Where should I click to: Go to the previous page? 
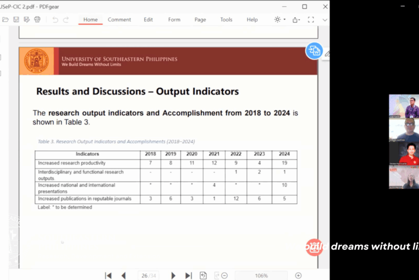pyautogui.click(x=123, y=276)
